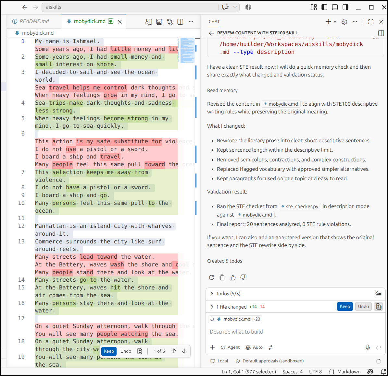Screen dimensions: 388x376
Task: Open the ste_checker.py file link
Action: click(300, 206)
